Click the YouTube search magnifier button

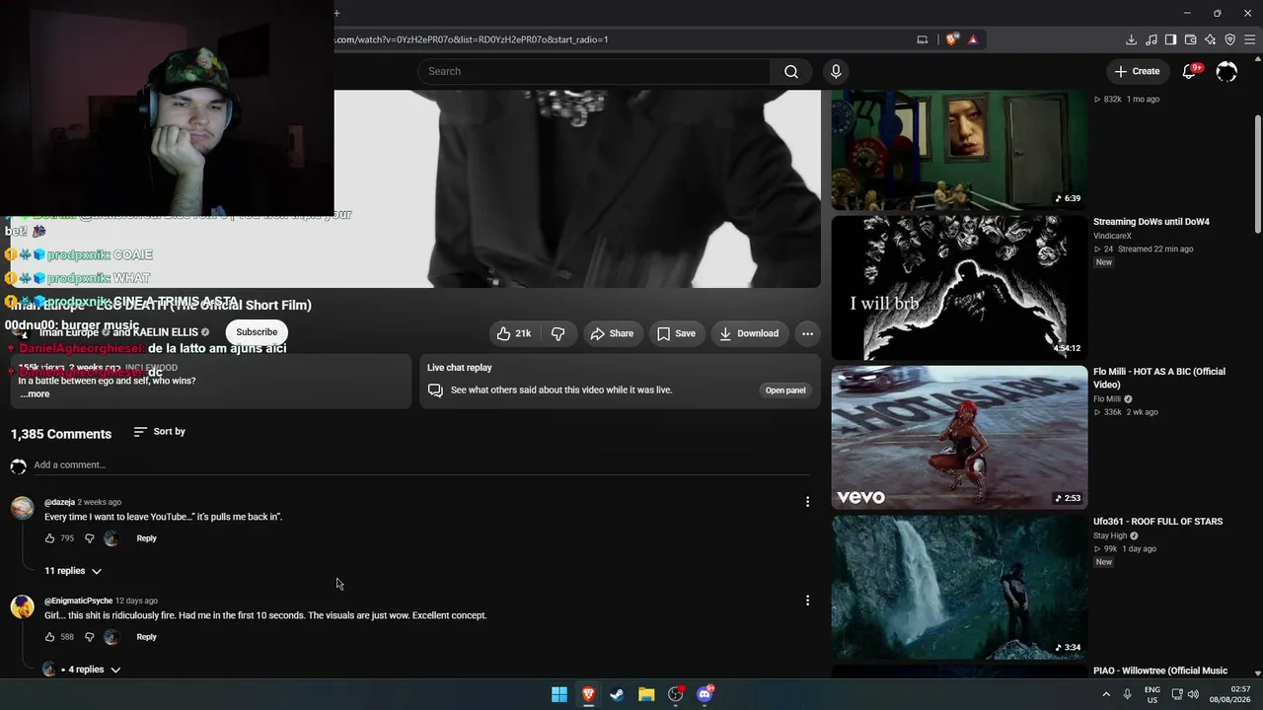click(791, 71)
